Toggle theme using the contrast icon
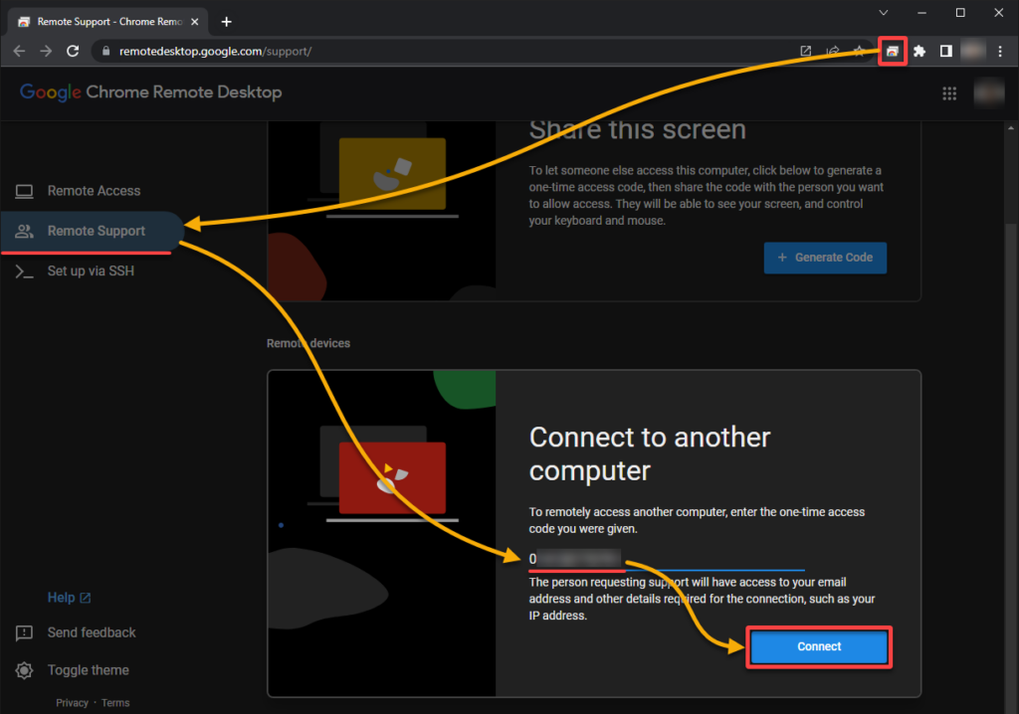This screenshot has height=714, width=1019. 24,670
